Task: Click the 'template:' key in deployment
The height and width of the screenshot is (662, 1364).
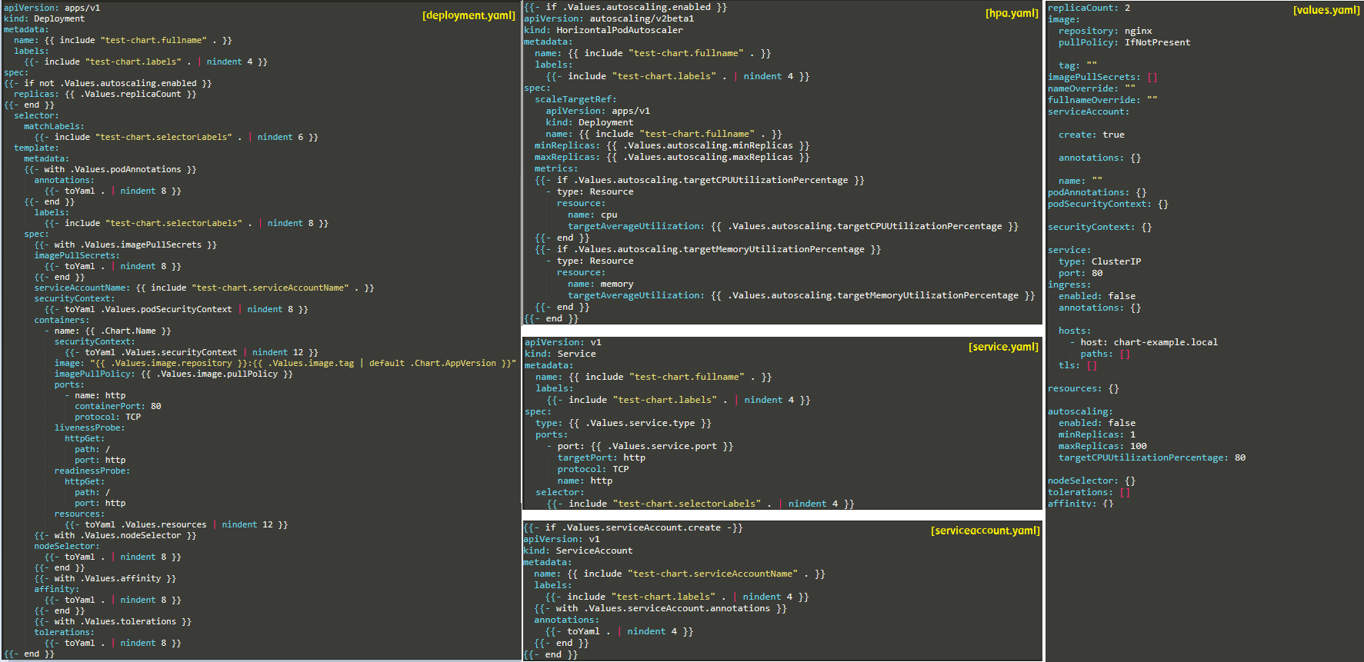Action: pyautogui.click(x=36, y=148)
